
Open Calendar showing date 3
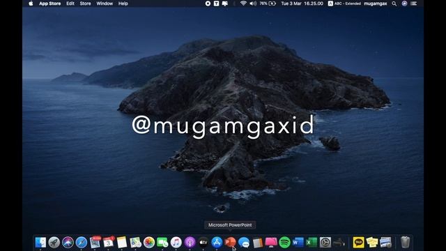pyautogui.click(x=109, y=242)
